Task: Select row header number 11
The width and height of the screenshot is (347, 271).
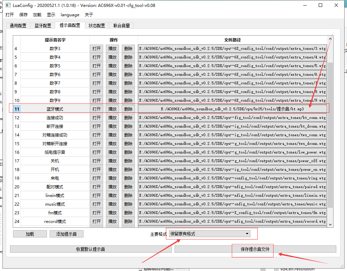Action: [x=17, y=109]
